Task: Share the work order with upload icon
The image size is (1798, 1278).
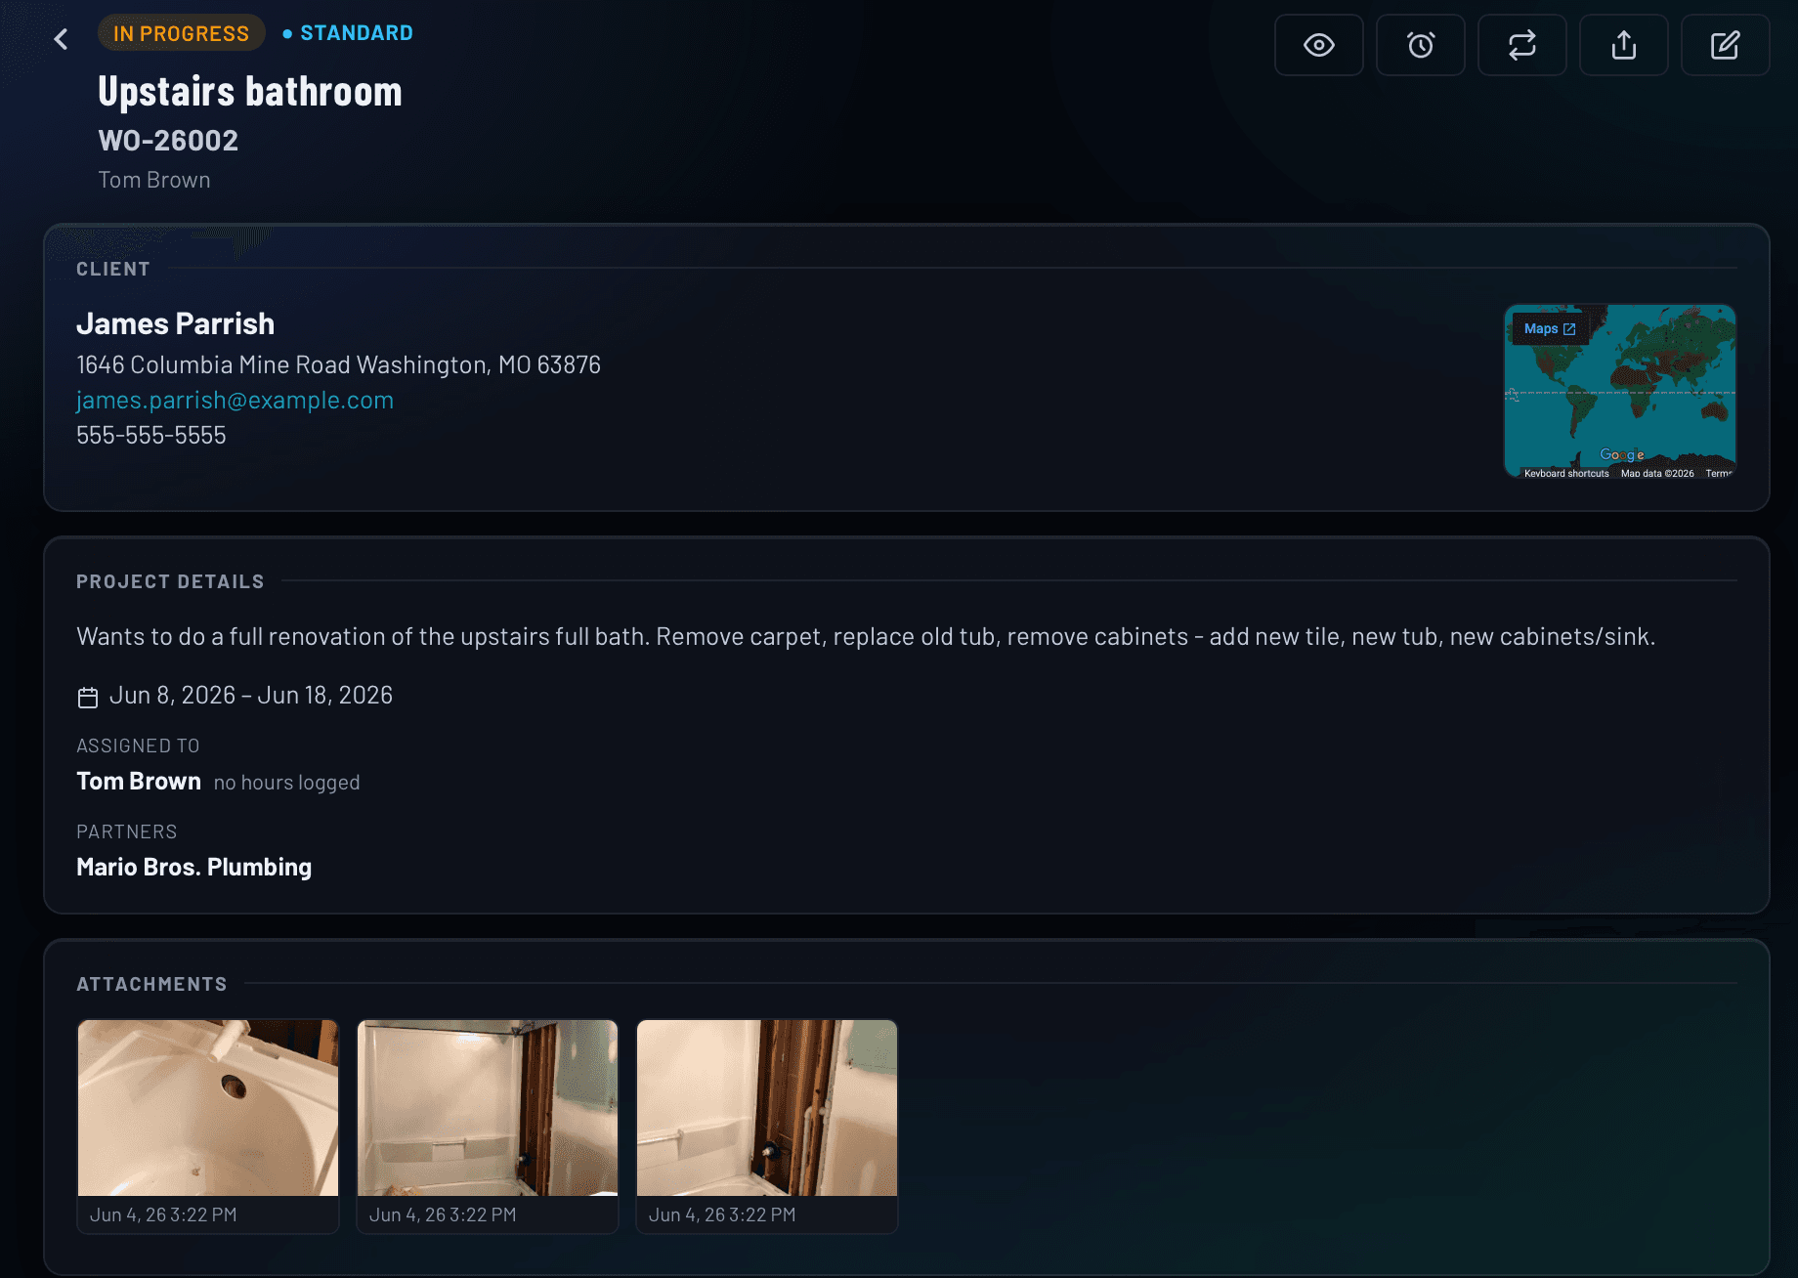Action: pos(1624,45)
